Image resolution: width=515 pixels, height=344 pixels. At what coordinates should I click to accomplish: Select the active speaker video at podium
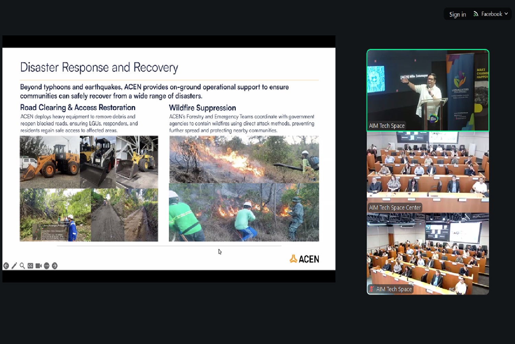(427, 90)
